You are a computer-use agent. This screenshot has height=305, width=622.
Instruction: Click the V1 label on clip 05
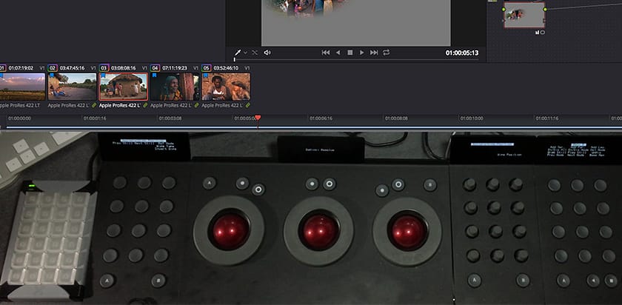pyautogui.click(x=247, y=68)
